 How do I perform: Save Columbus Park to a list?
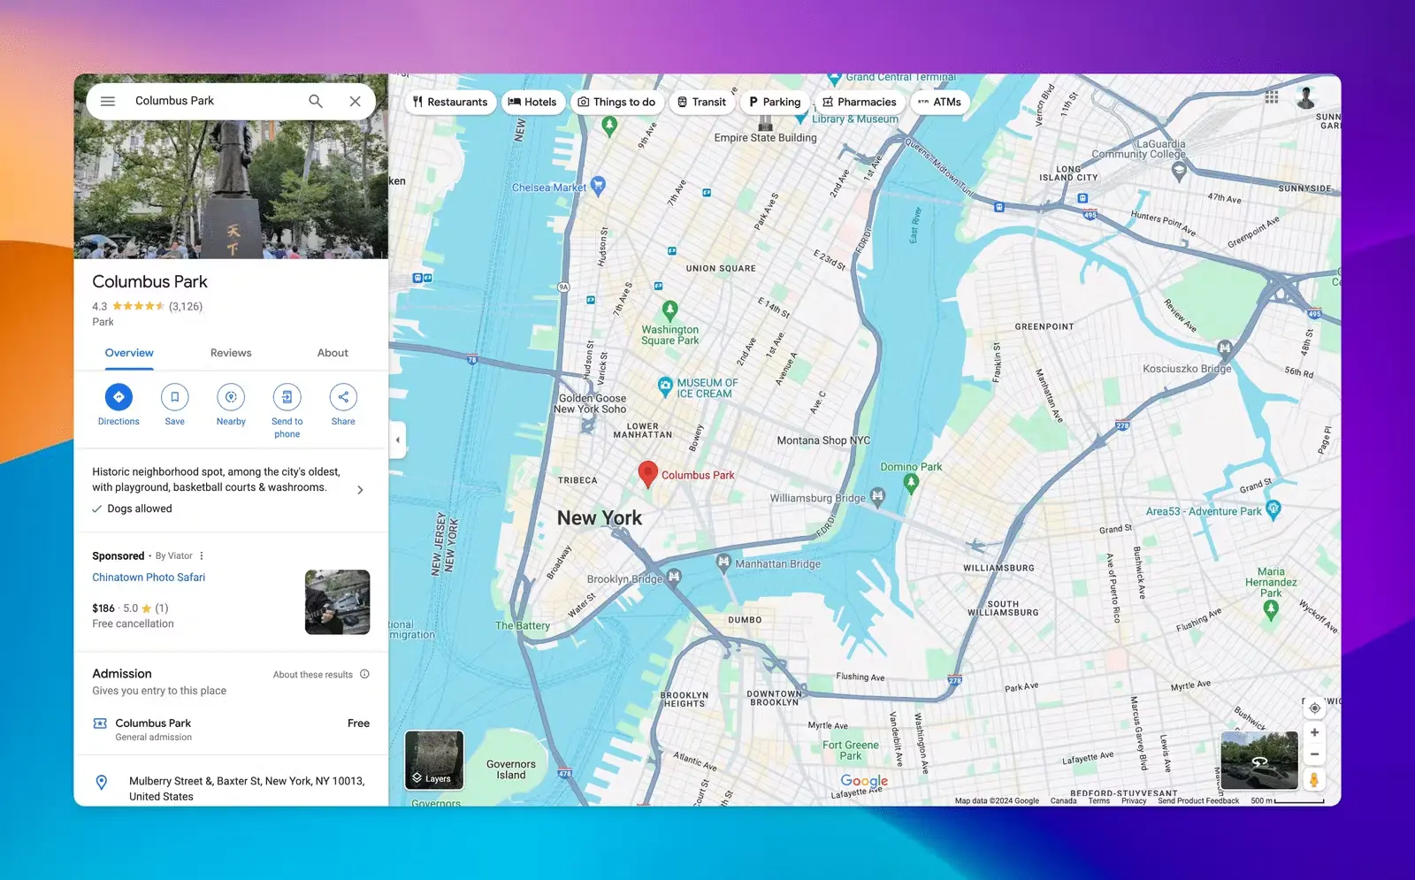click(175, 397)
